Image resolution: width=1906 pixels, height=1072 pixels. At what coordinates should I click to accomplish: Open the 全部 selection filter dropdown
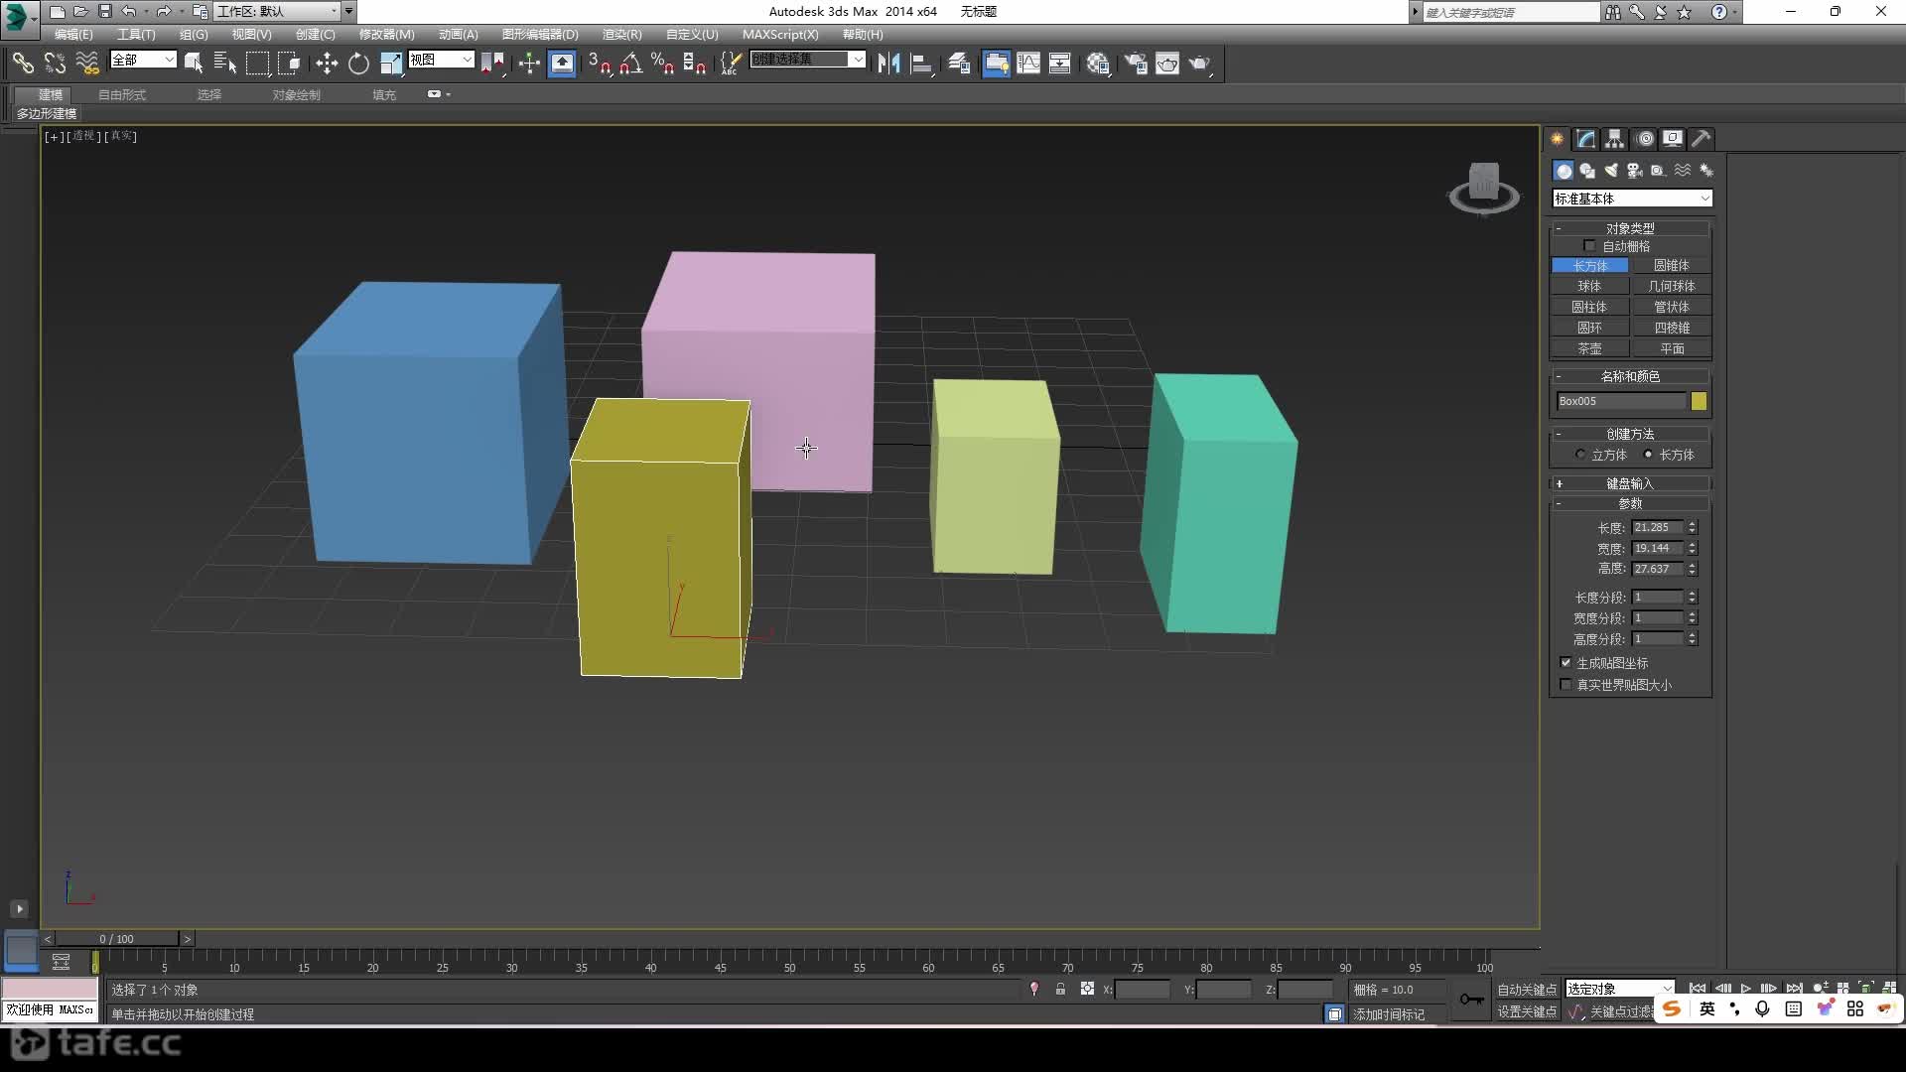[x=143, y=61]
